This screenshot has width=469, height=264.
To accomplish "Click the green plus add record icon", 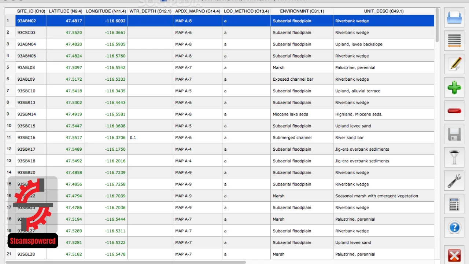I will click(454, 87).
